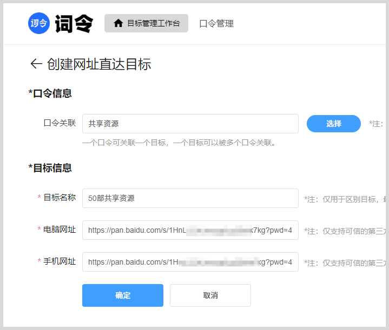The image size is (389, 330).
Task: Cancel creation via the 取消 button
Action: pyautogui.click(x=210, y=295)
